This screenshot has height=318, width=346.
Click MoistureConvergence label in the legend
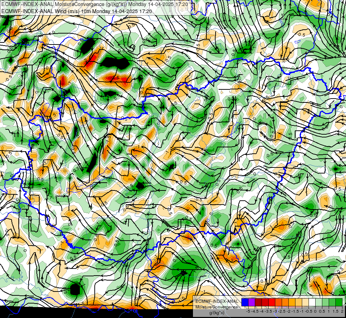217,307
